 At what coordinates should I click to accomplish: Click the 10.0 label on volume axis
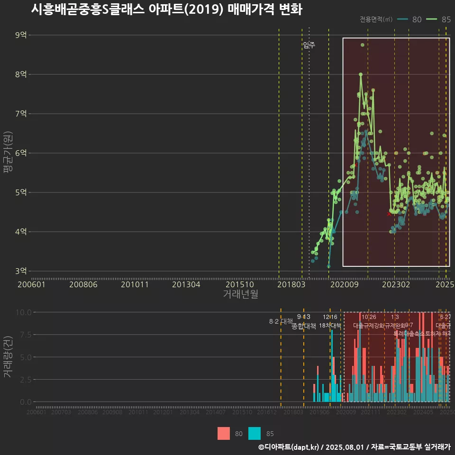coord(24,312)
